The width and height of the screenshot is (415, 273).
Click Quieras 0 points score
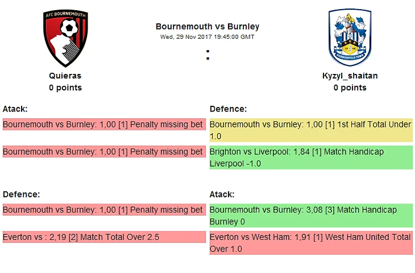click(x=65, y=88)
